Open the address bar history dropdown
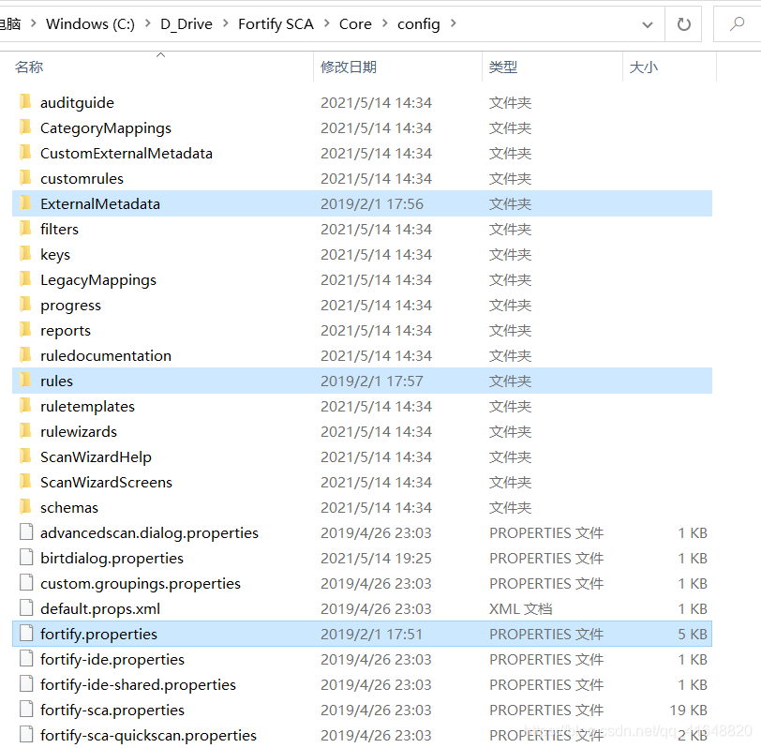The image size is (761, 748). tap(647, 24)
